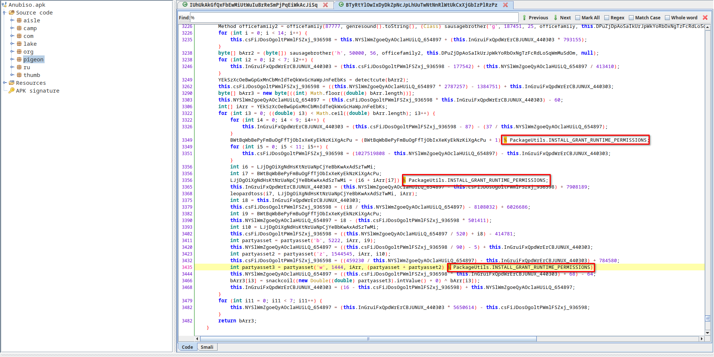The height and width of the screenshot is (357, 714).
Task: Click the com package icon
Action: [19, 36]
